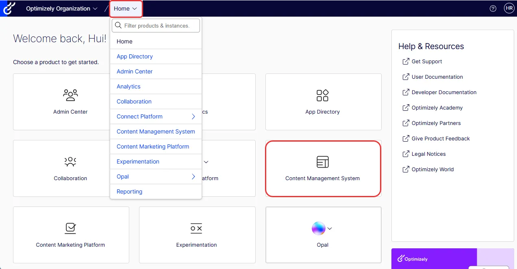
Task: Expand the Optimizely Organization dropdown
Action: [x=62, y=9]
